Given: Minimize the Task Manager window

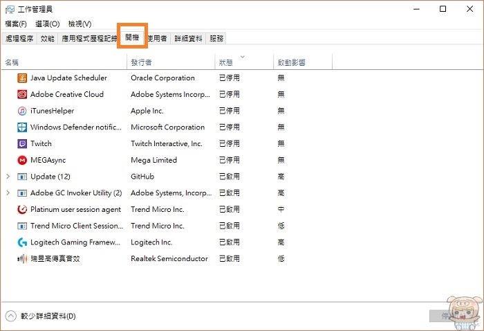Looking at the screenshot, I should 416,9.
